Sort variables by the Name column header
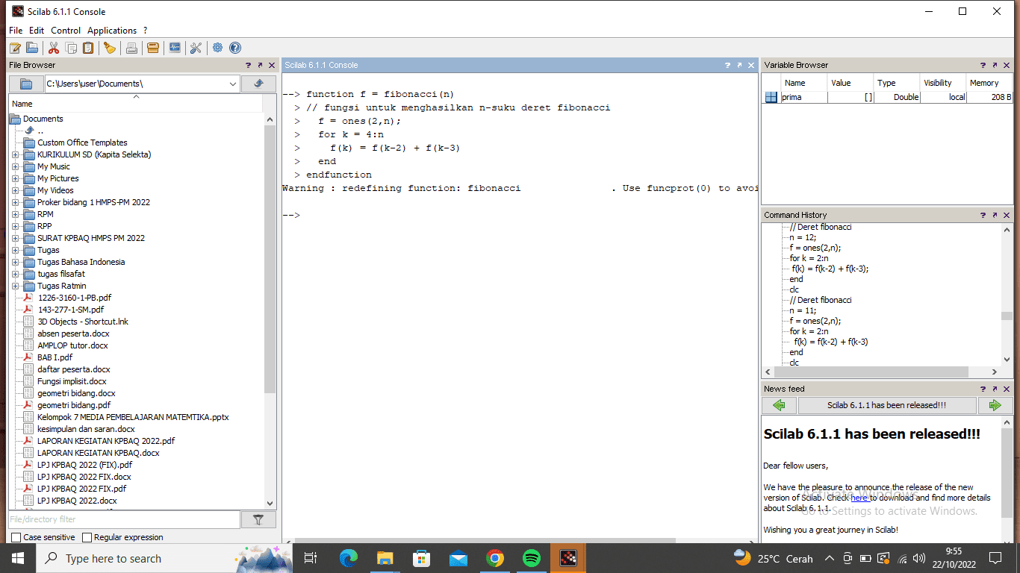 point(803,83)
